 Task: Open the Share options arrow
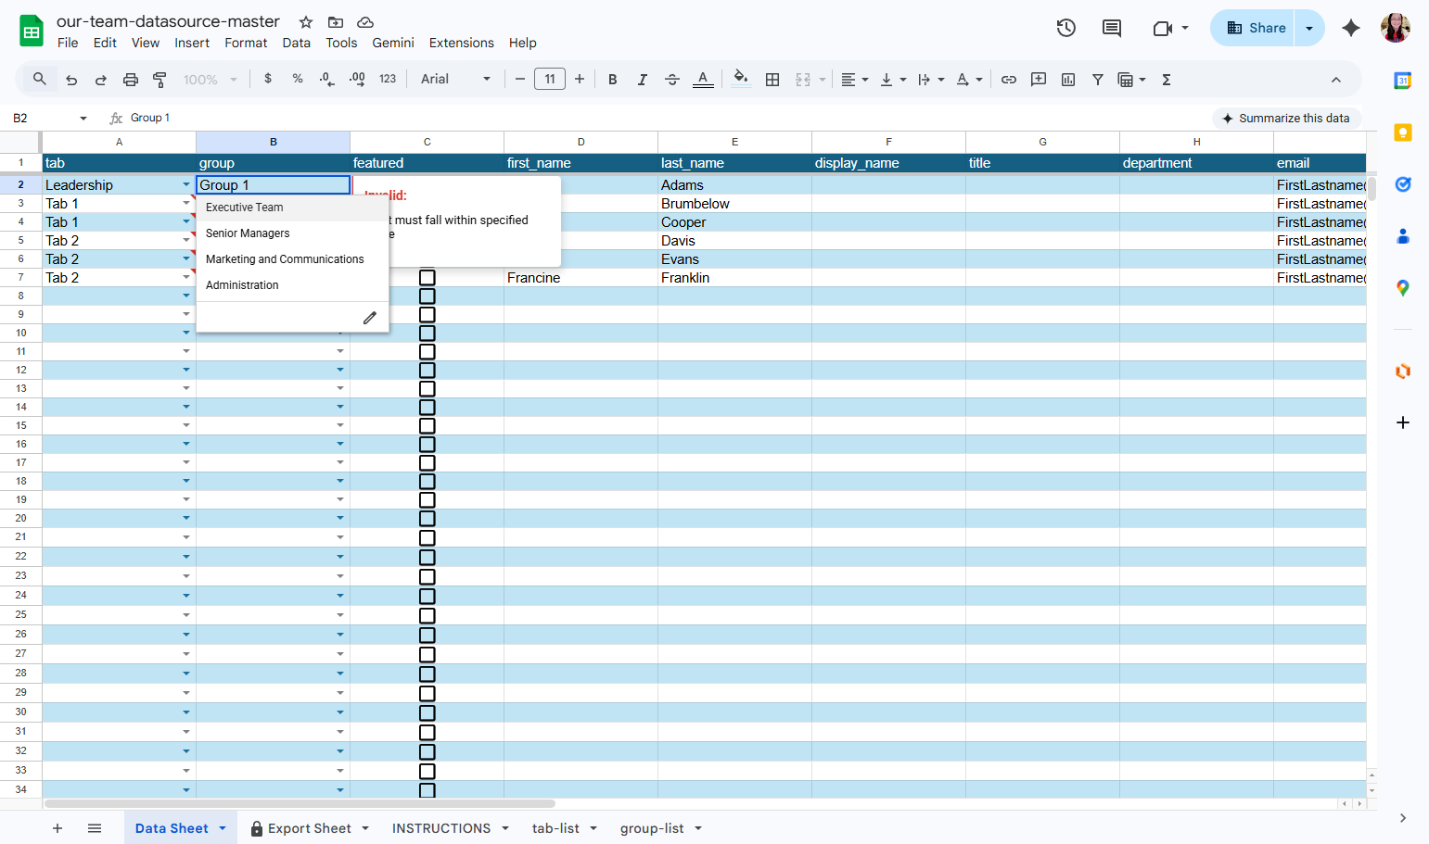pos(1309,28)
